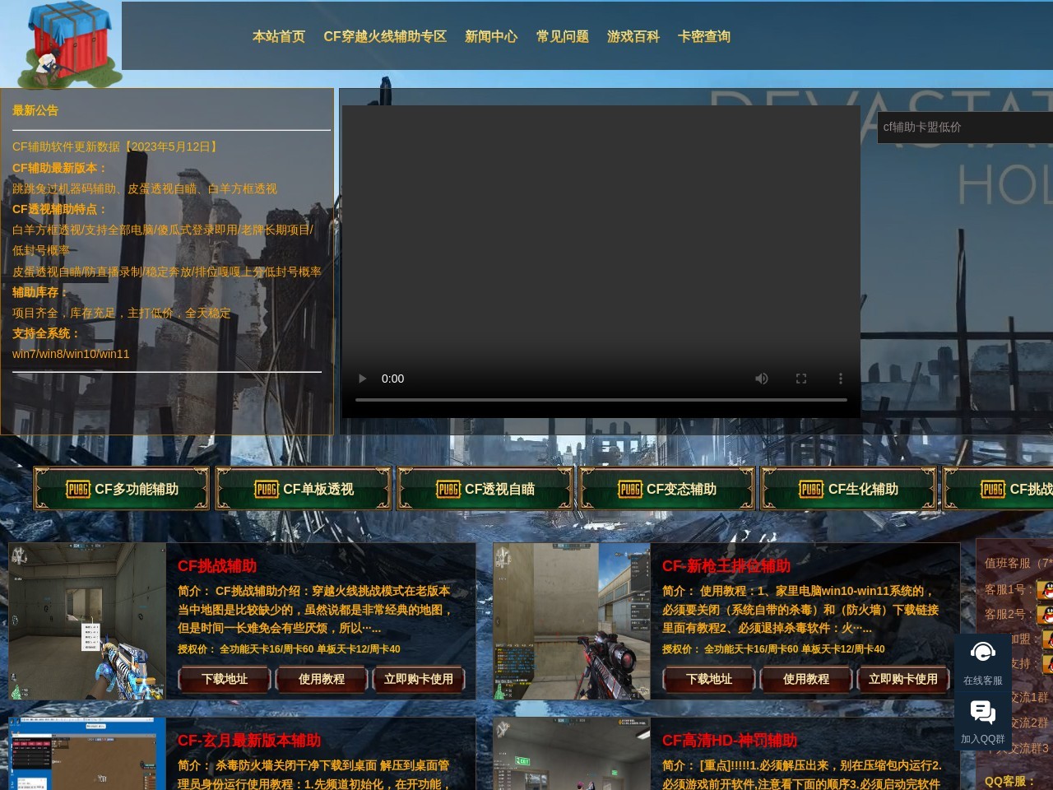Click the CF挑战辅助 title link
This screenshot has width=1053, height=790.
(x=217, y=566)
